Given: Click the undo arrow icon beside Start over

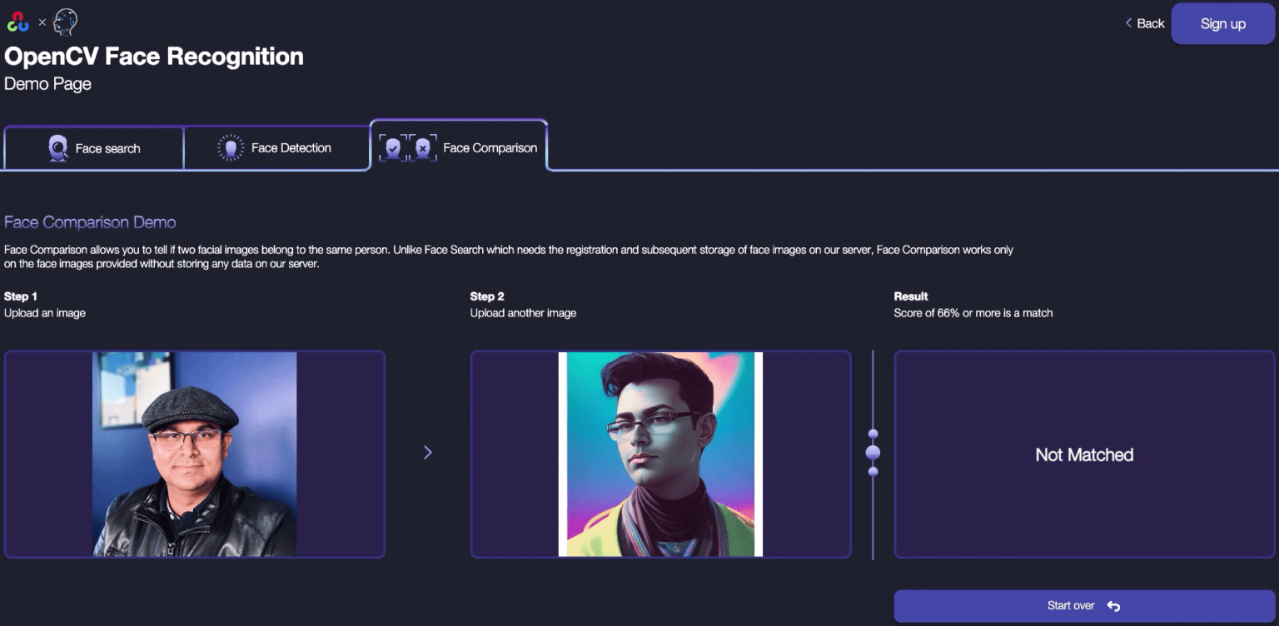Looking at the screenshot, I should [x=1113, y=606].
